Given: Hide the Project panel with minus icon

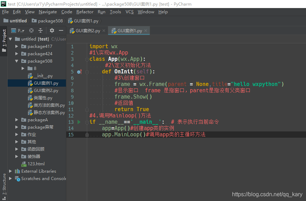Looking at the screenshot, I should [61, 30].
